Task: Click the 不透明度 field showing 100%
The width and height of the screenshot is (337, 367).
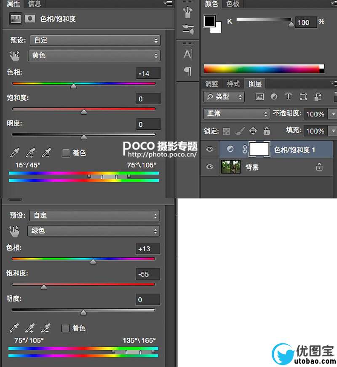Action: tap(315, 114)
